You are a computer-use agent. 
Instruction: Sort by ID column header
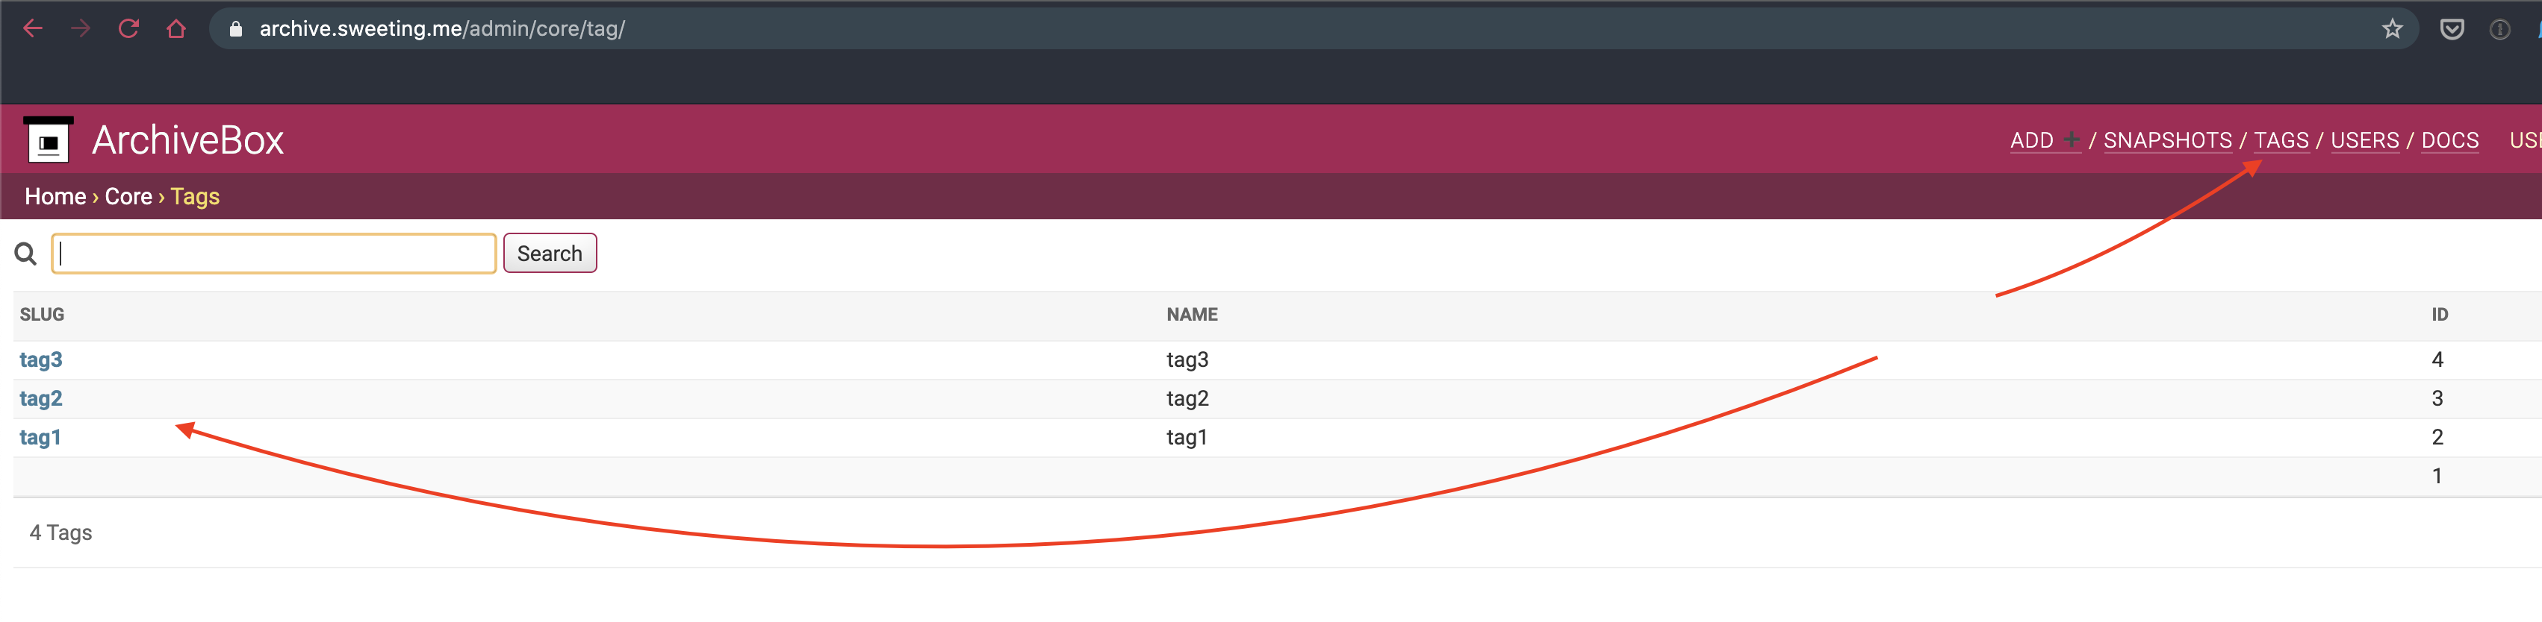(x=2440, y=315)
